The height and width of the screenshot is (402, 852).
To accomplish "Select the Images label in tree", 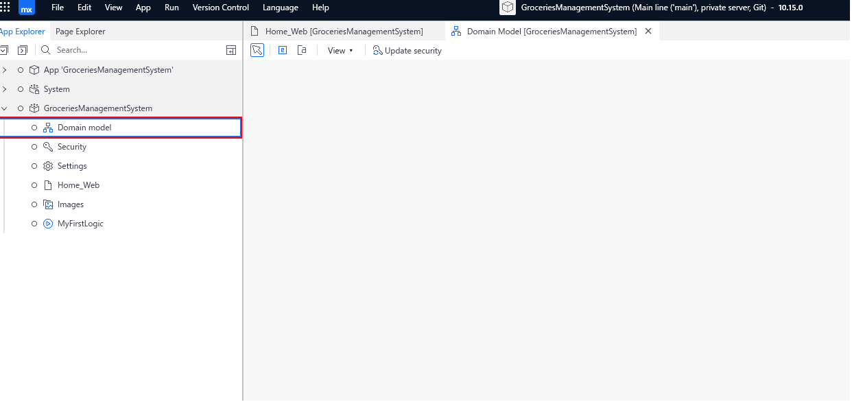I will [x=71, y=204].
